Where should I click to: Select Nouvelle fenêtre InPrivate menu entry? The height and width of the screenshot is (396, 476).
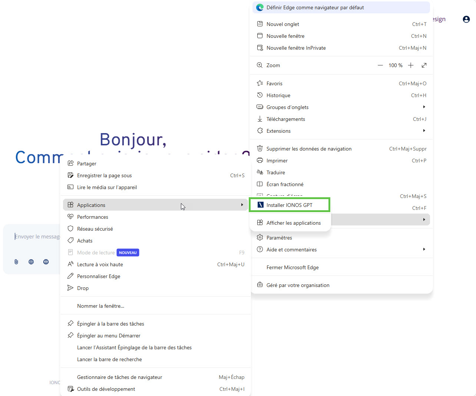[x=341, y=48]
